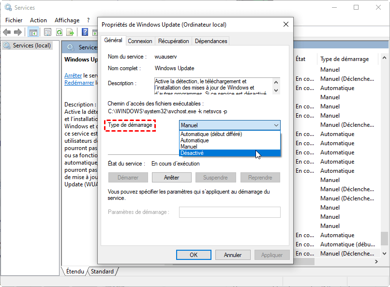
Task: Click the greyed-out Suspendre button
Action: (215, 177)
